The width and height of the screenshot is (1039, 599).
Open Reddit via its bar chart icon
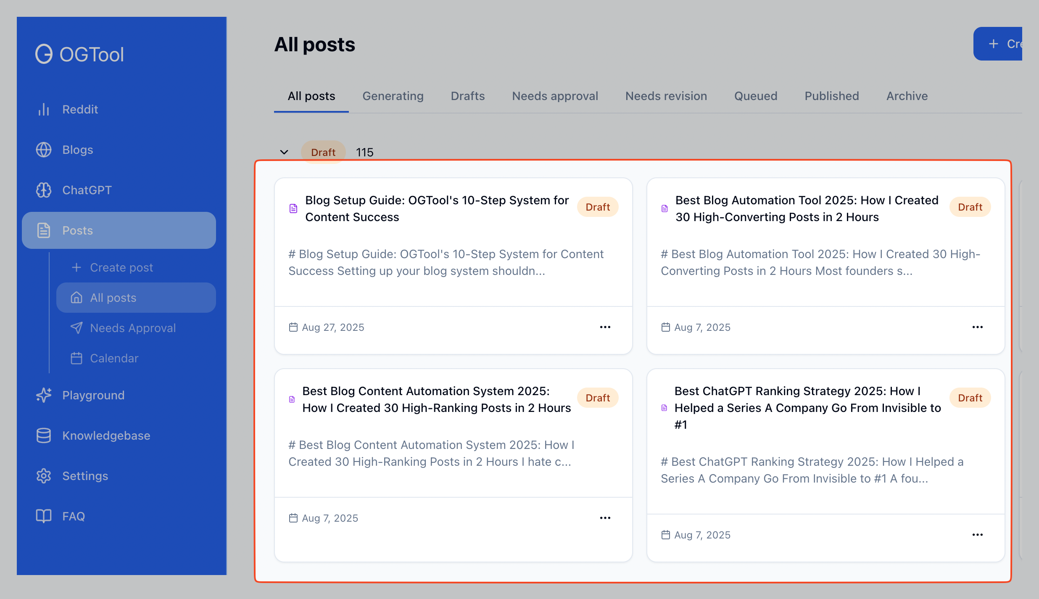(44, 109)
